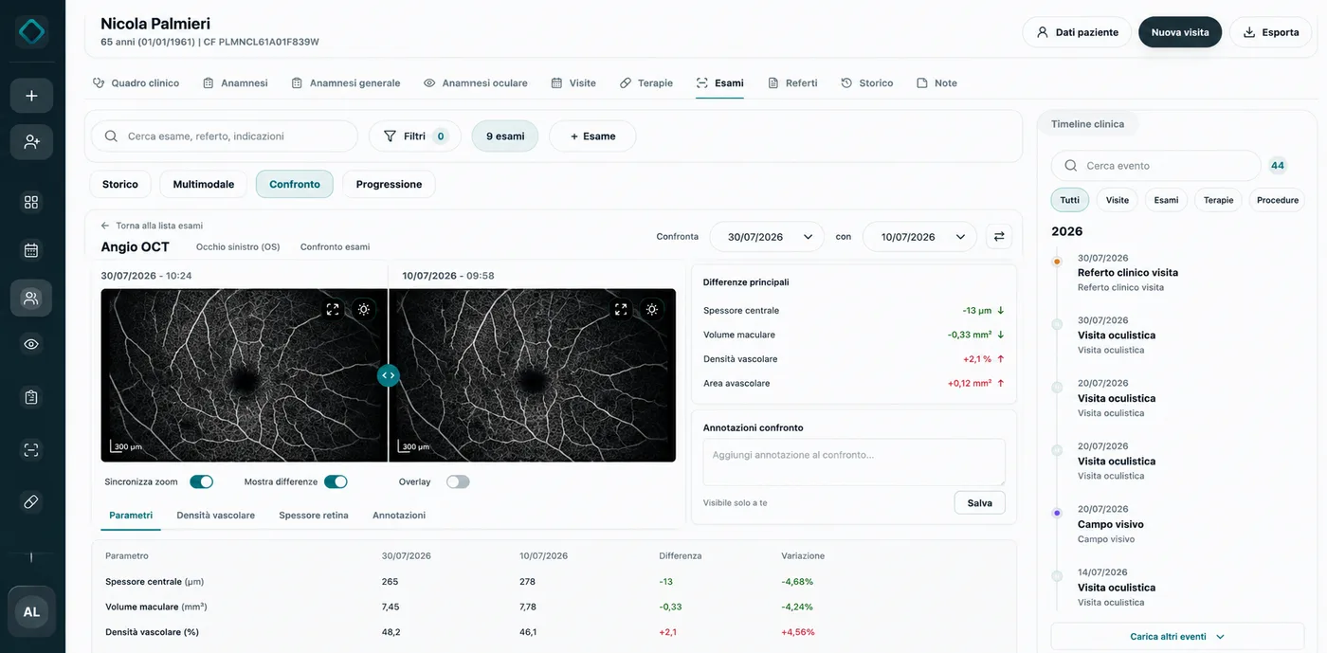This screenshot has height=653, width=1327.
Task: Select the Terapie timeline filter
Action: [1219, 200]
